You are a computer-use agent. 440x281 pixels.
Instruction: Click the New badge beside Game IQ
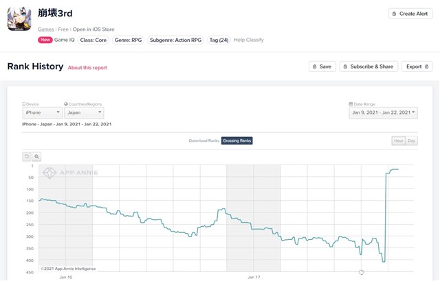(45, 40)
